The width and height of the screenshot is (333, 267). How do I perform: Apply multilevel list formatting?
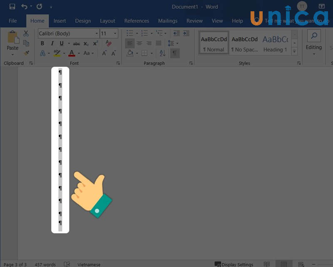point(159,33)
